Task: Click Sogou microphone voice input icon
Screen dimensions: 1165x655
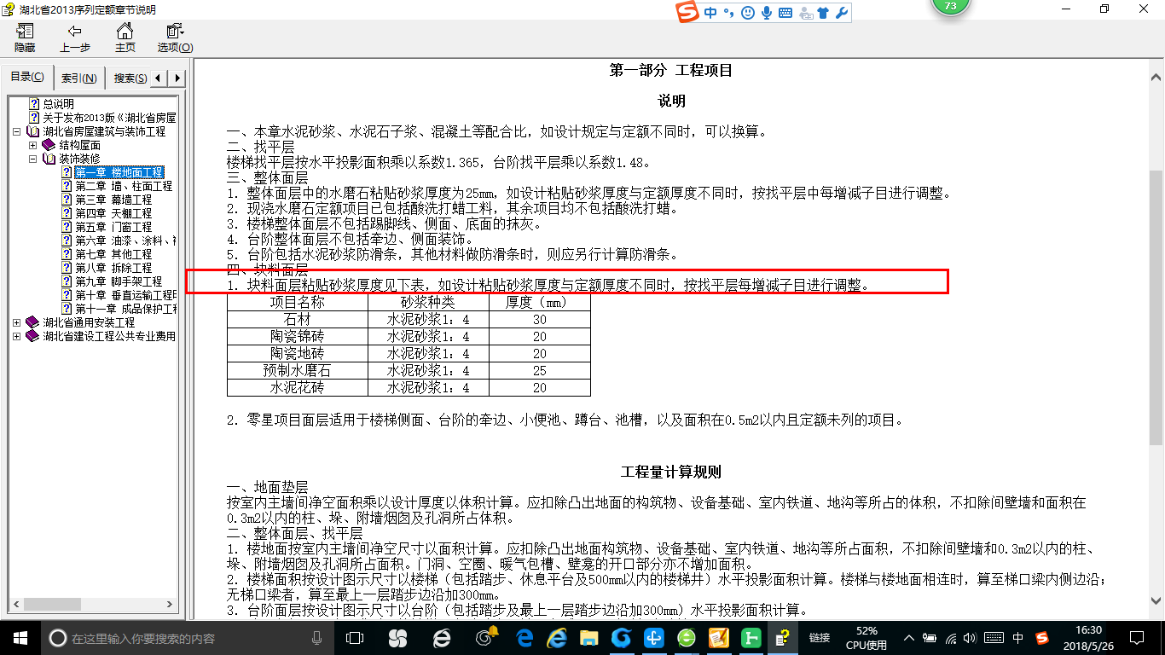Action: 767,13
